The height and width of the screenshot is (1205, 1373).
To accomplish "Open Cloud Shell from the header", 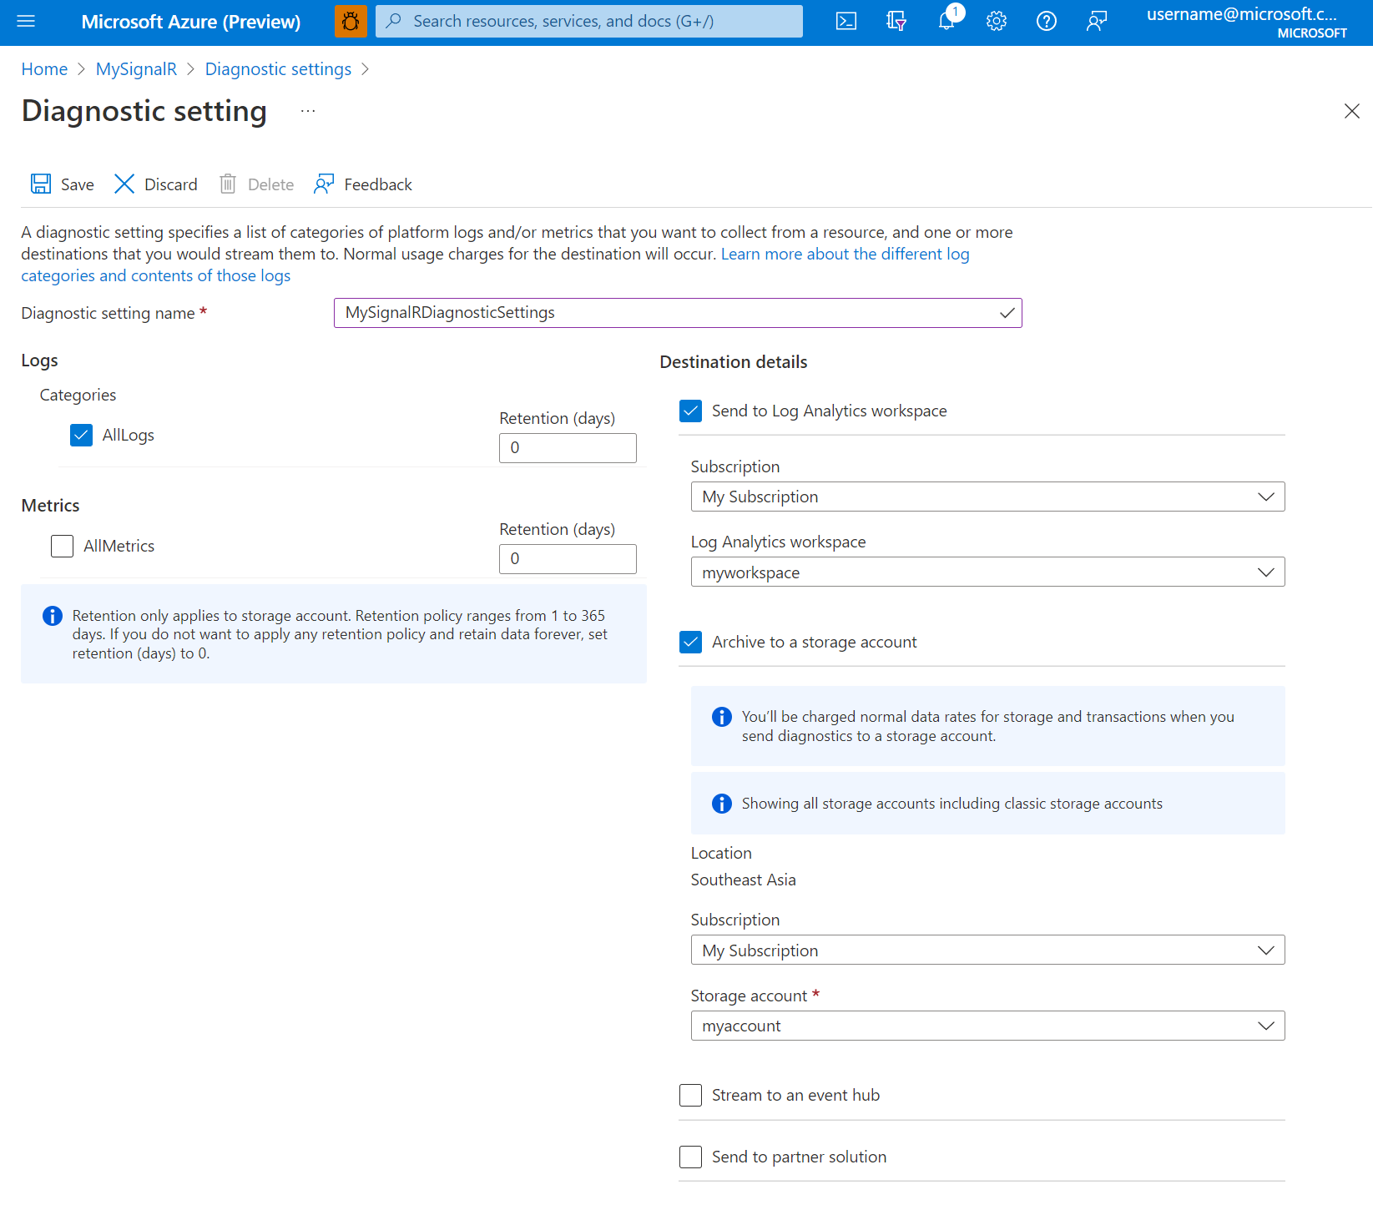I will pyautogui.click(x=846, y=22).
